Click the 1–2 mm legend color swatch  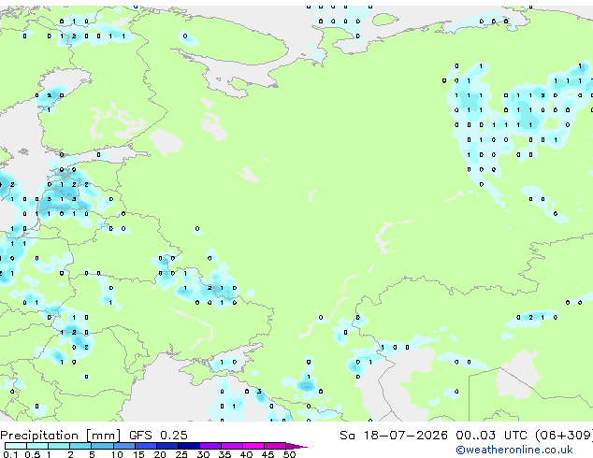[59, 446]
